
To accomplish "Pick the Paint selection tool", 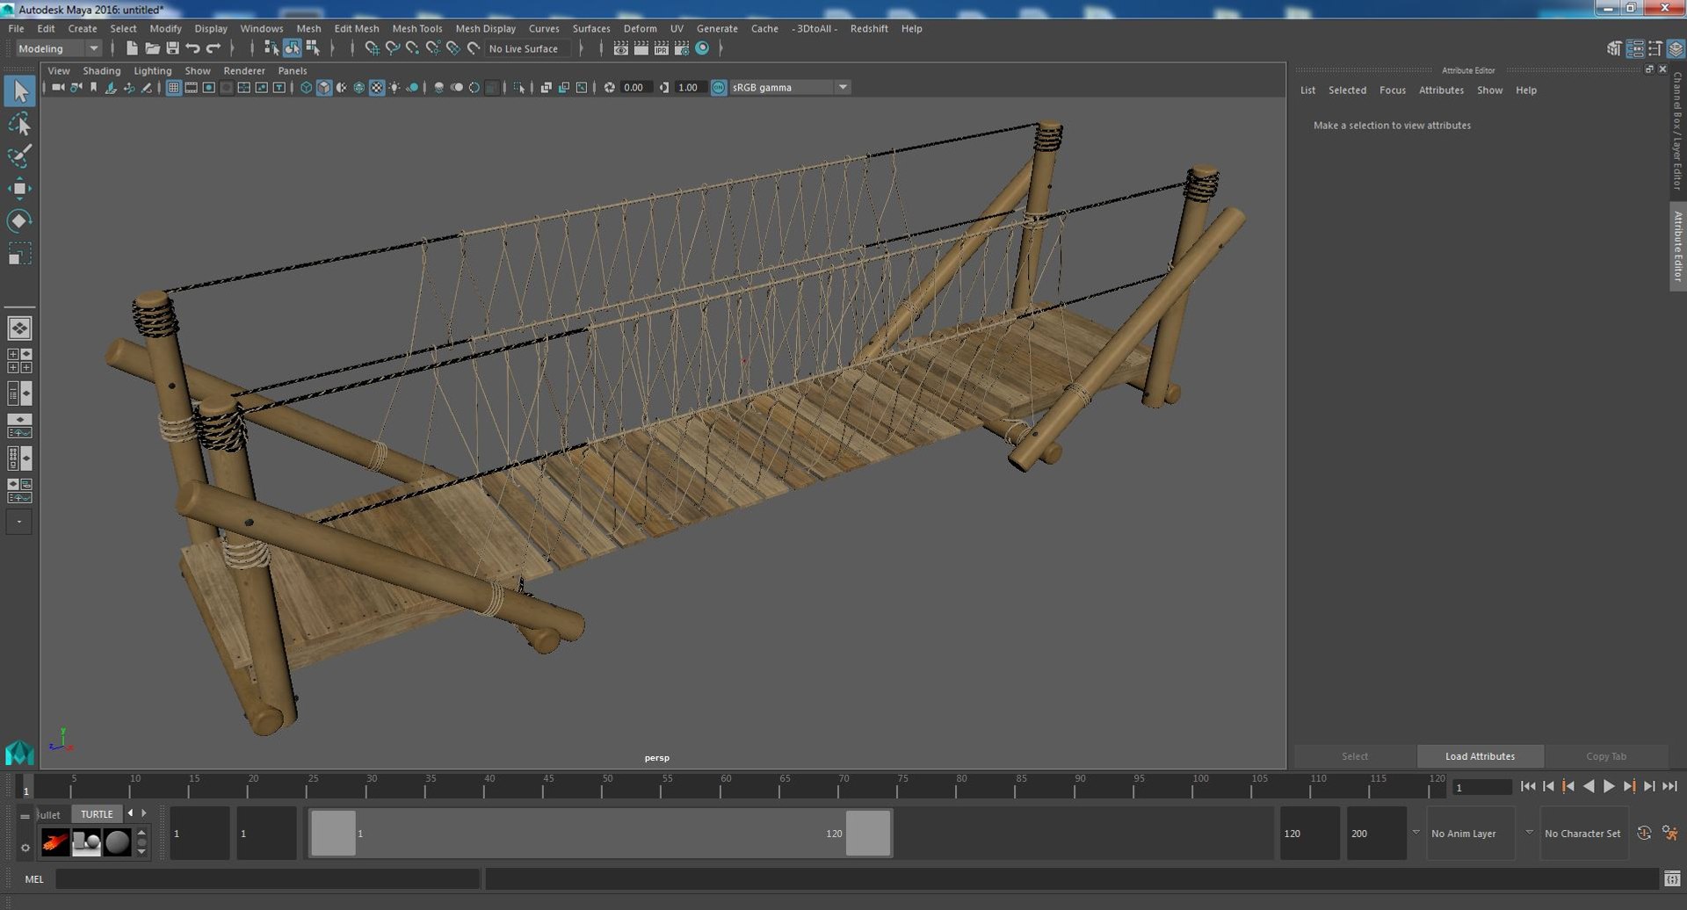I will tap(19, 156).
